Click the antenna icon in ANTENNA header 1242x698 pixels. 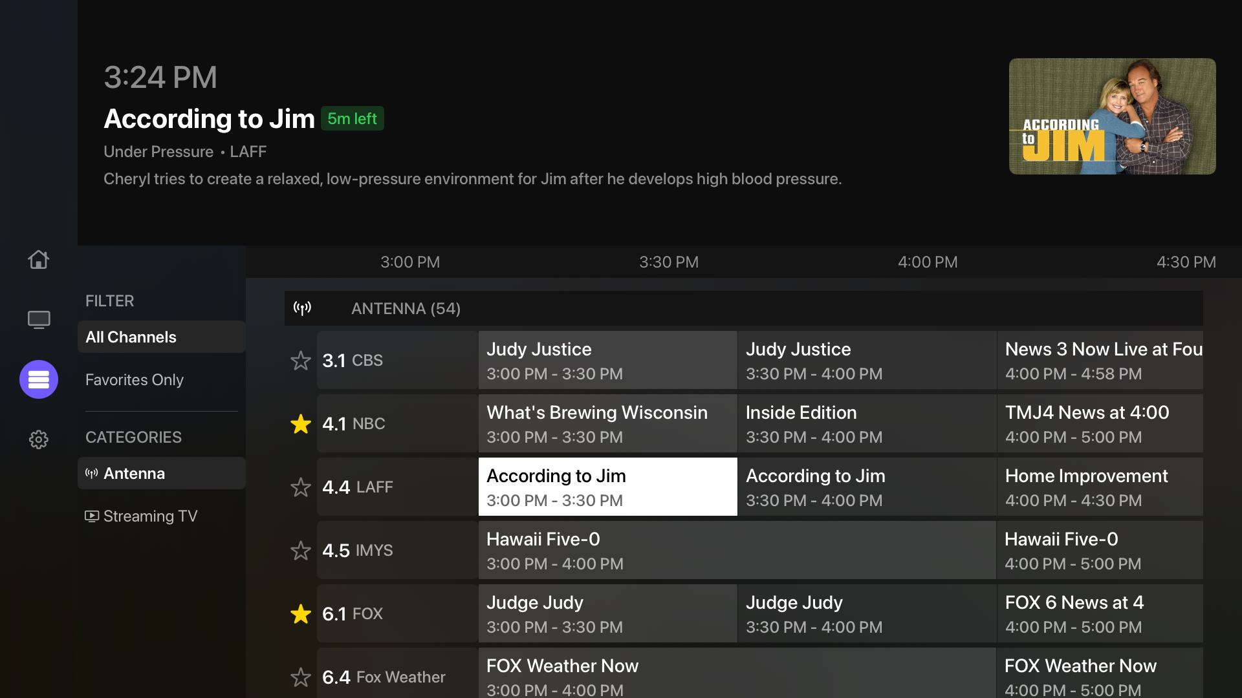302,308
